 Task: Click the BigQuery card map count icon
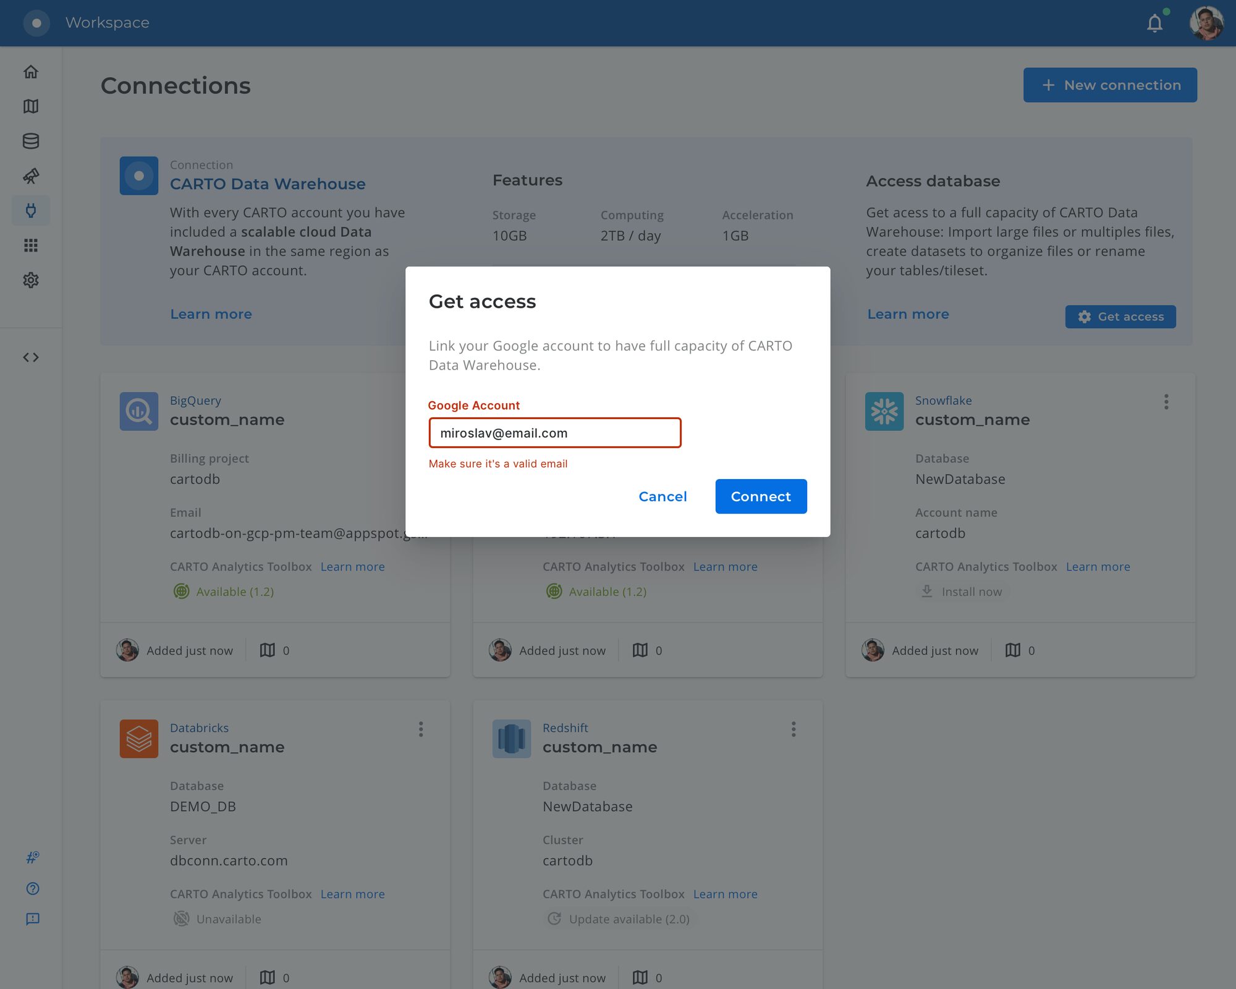[x=267, y=650]
